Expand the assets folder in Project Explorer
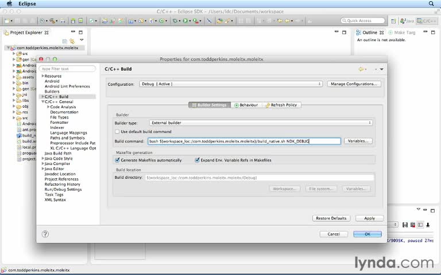This screenshot has width=441, height=275. pos(14,77)
